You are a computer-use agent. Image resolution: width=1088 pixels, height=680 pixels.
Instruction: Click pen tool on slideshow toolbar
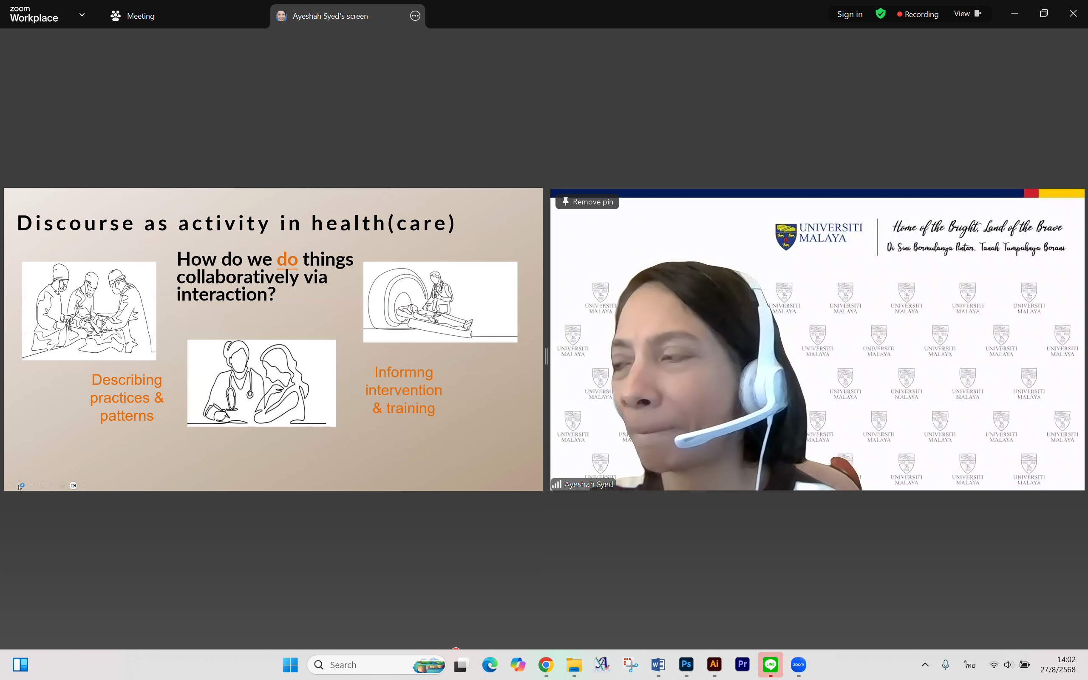coord(31,486)
